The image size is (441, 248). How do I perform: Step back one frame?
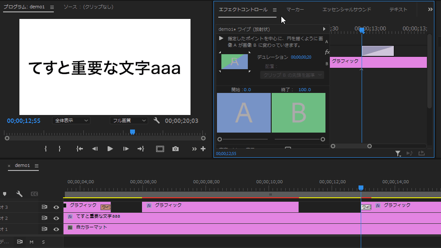(95, 149)
